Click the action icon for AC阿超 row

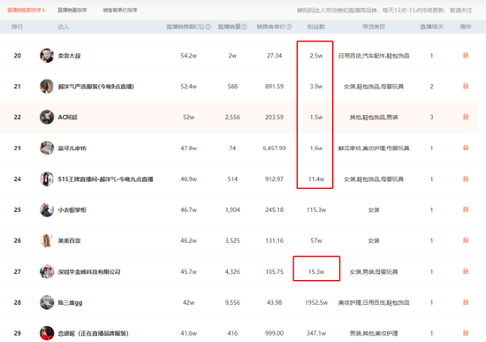point(465,117)
